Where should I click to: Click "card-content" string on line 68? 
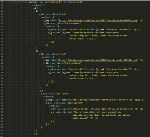[x=73, y=23]
